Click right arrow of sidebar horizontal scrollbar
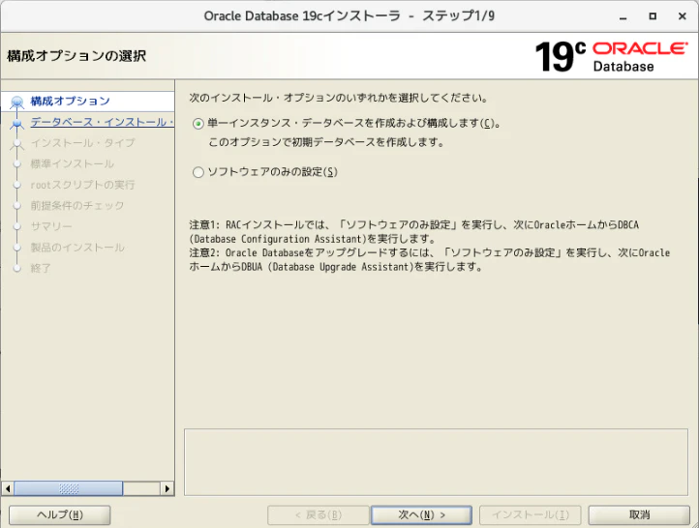 pyautogui.click(x=167, y=488)
